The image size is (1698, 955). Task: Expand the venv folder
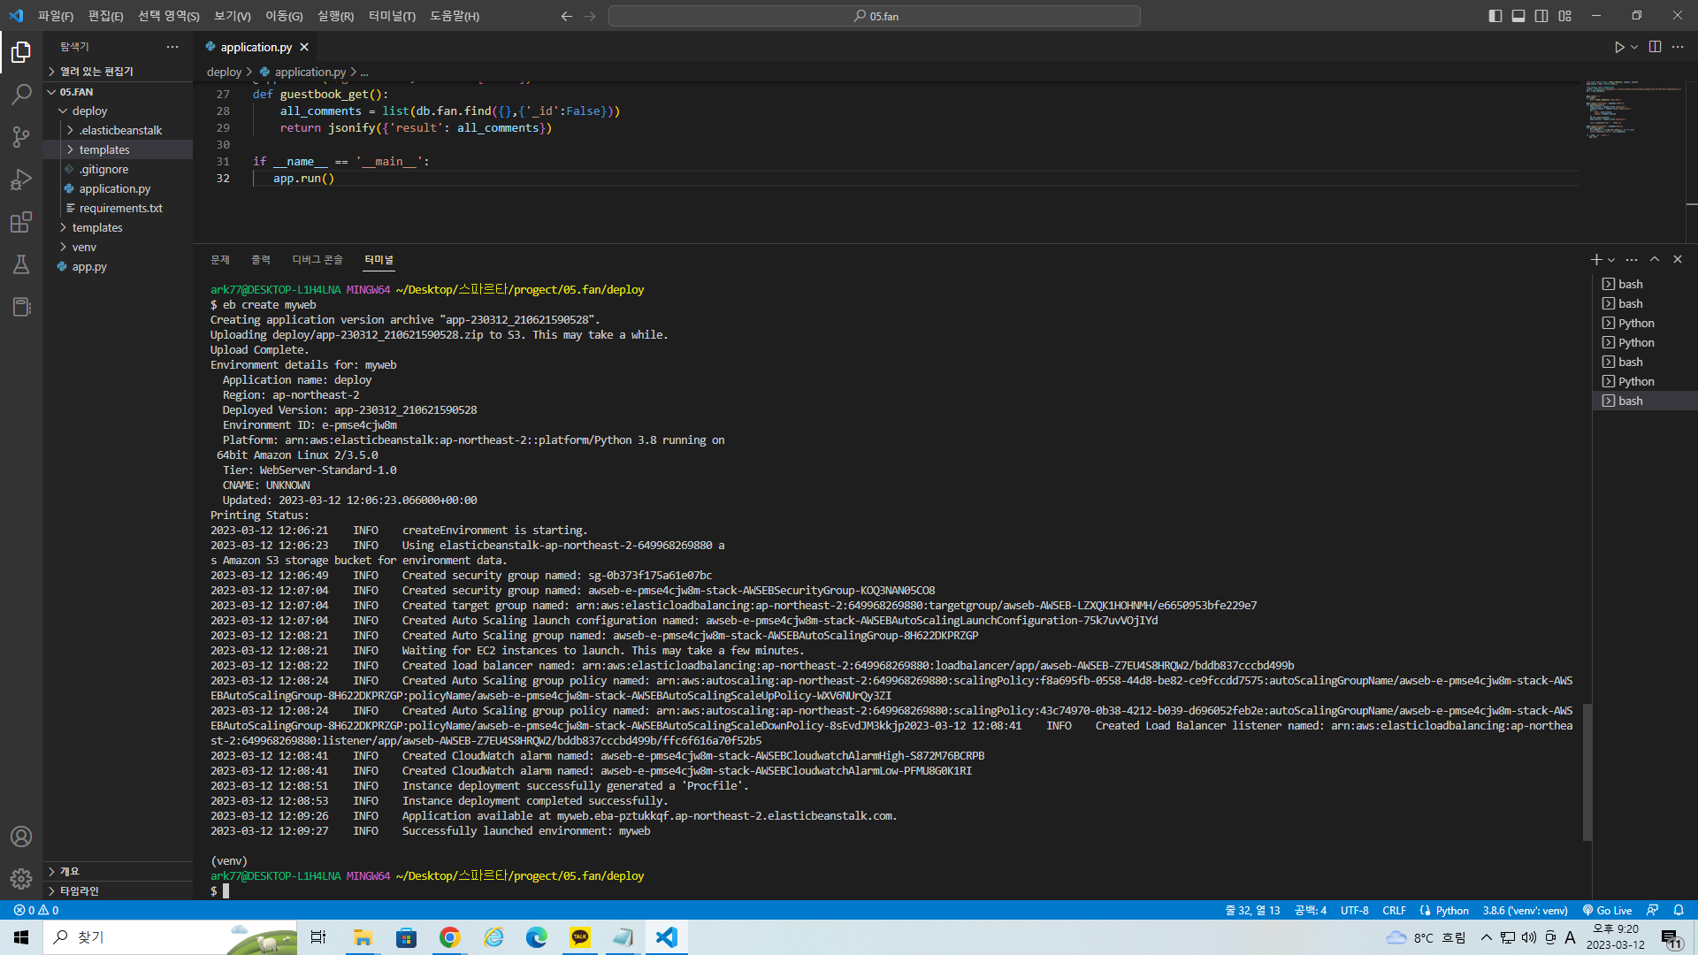click(x=63, y=248)
